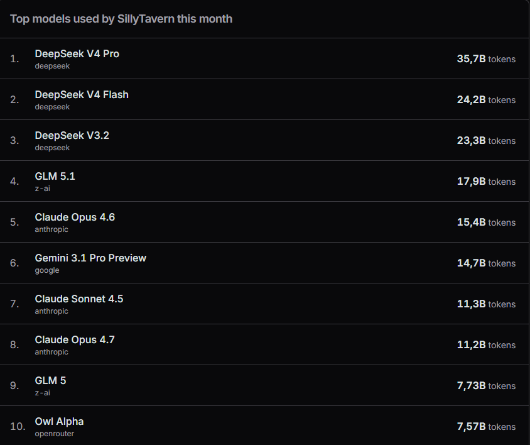Click the rank number 10 row marker
530x445 pixels.
coord(18,426)
